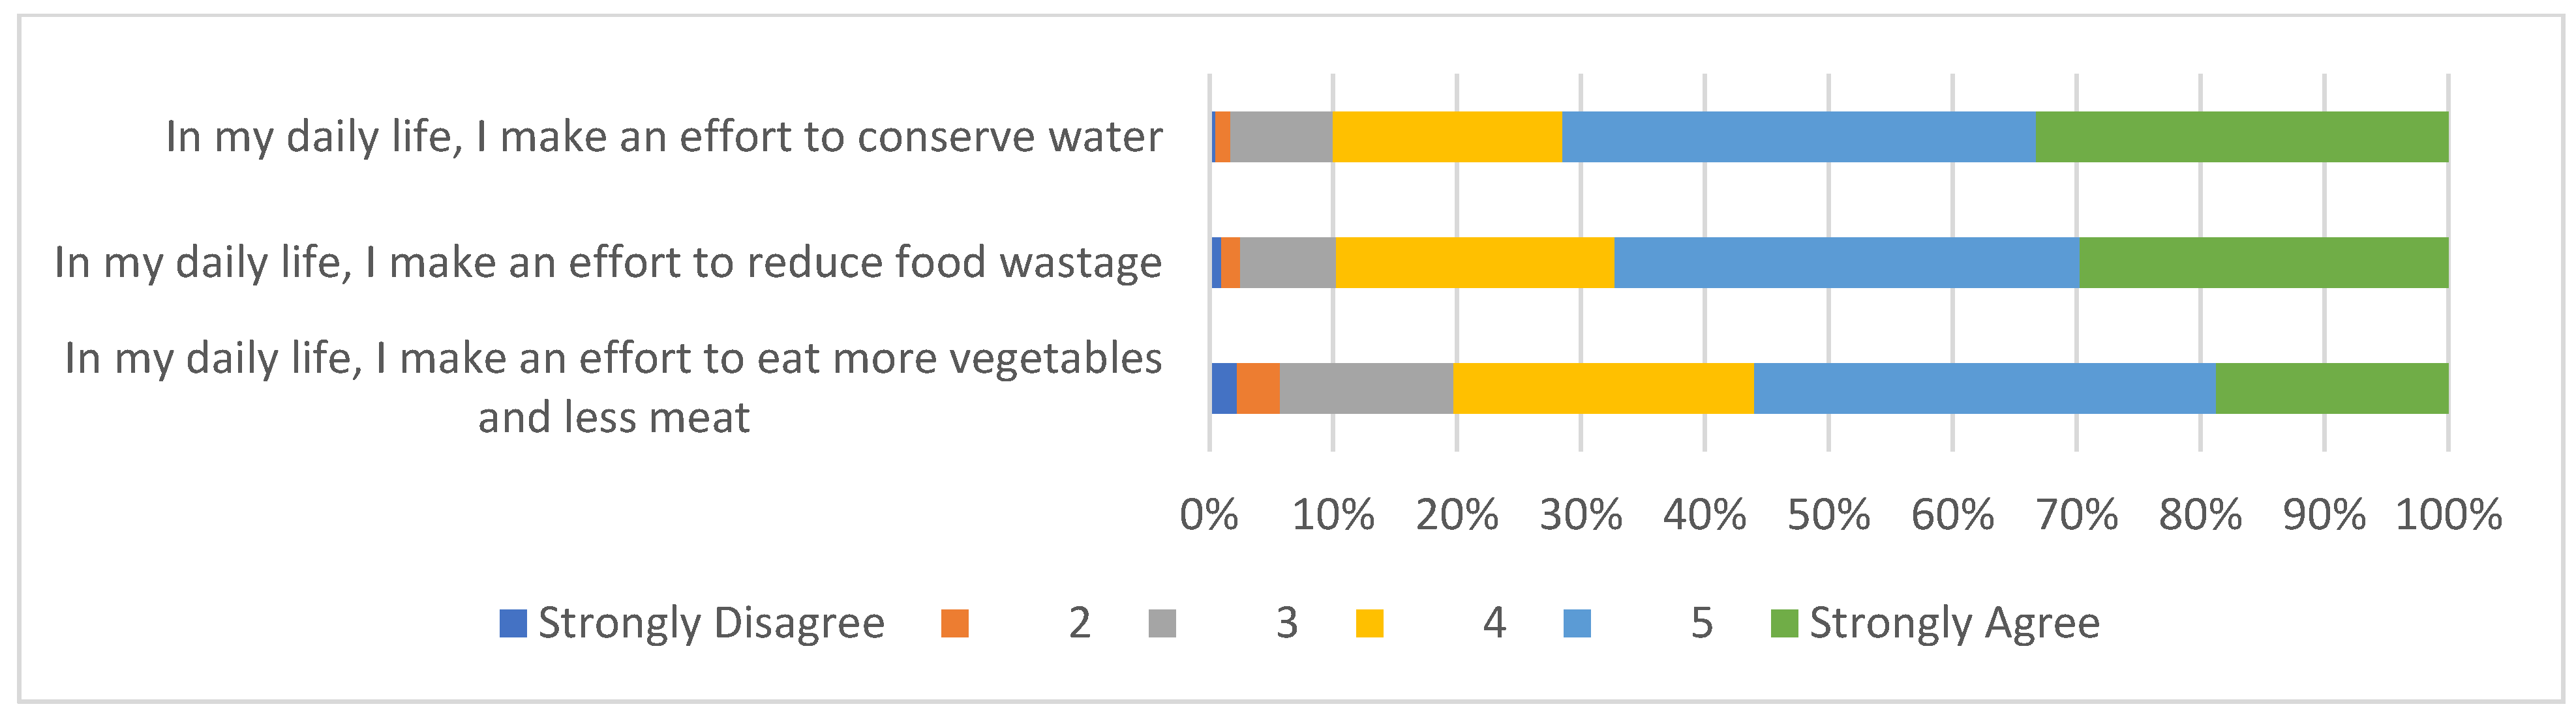
Task: Click the orange legend swatch for 2
Action: click(955, 623)
